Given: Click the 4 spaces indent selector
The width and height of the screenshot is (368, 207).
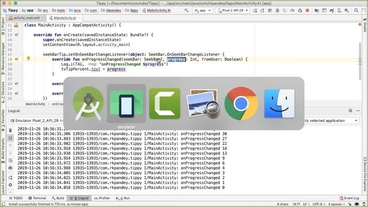Looking at the screenshot, I should pyautogui.click(x=336, y=204).
